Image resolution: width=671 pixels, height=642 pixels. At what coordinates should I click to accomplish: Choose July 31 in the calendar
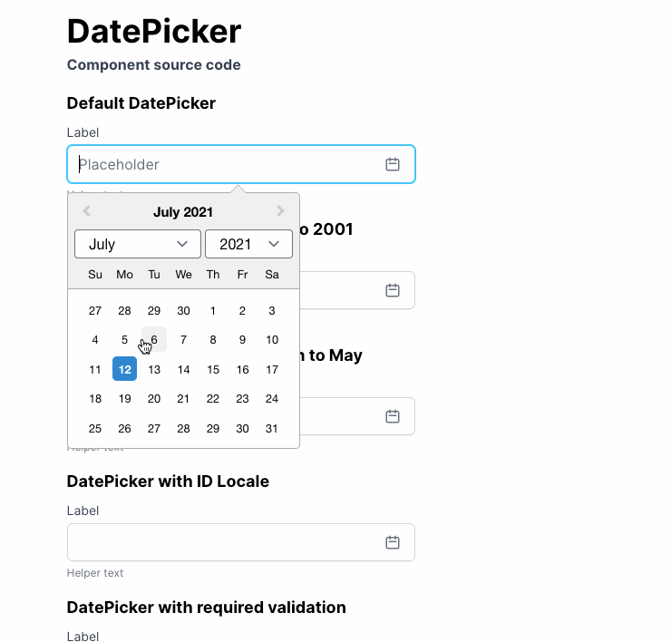pos(271,428)
